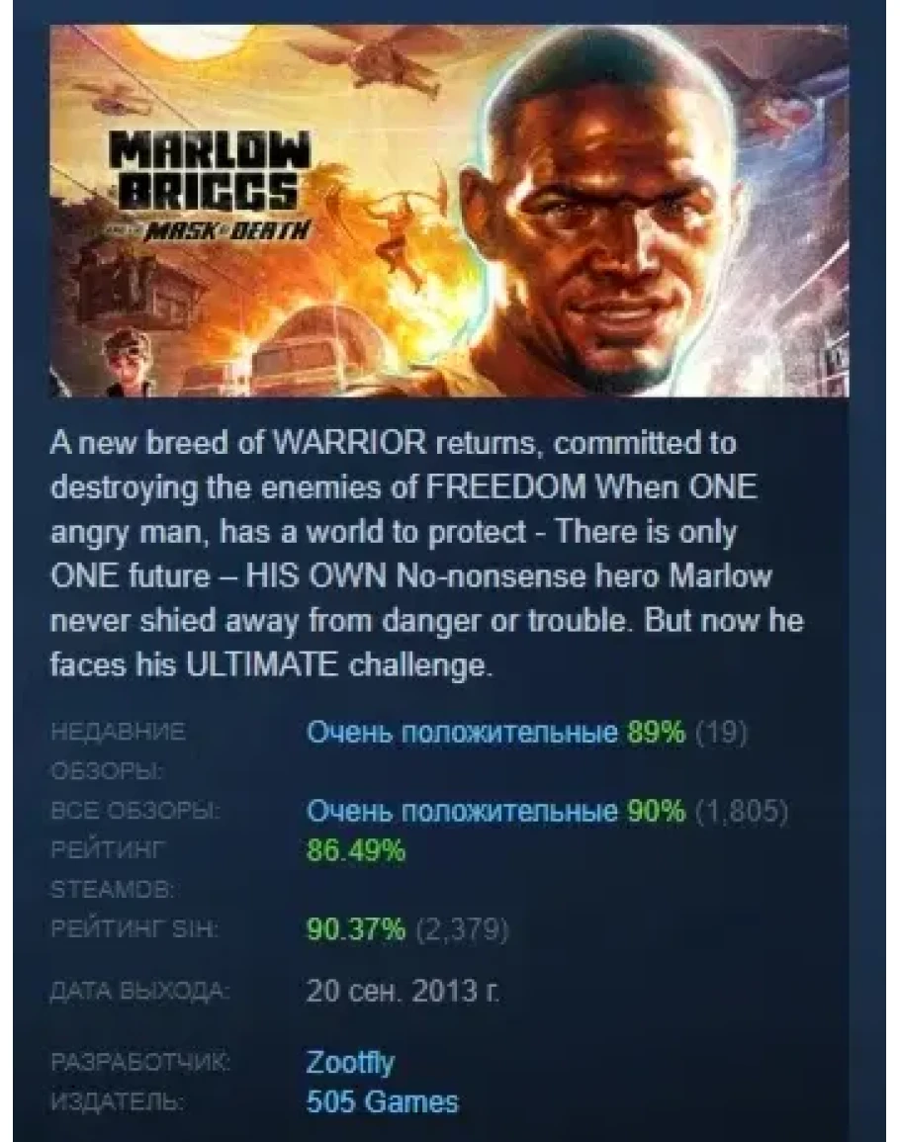Click the 86.49% SteamDB rating
Screen dimensions: 900x1142
point(356,850)
